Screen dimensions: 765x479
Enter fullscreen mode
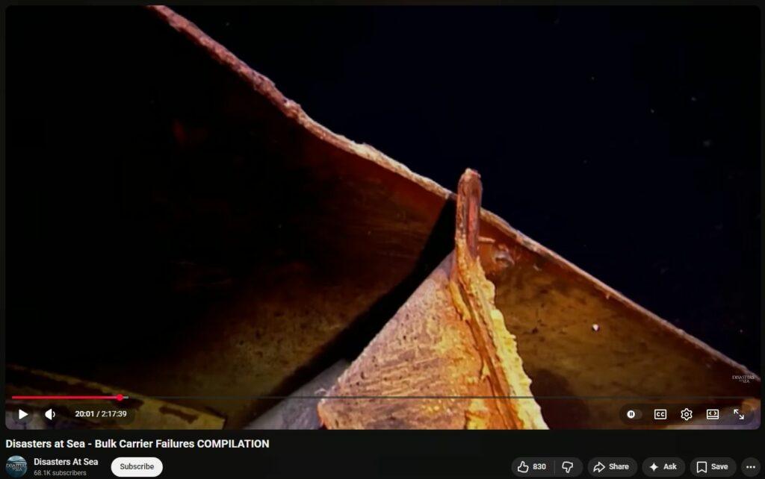coord(739,414)
